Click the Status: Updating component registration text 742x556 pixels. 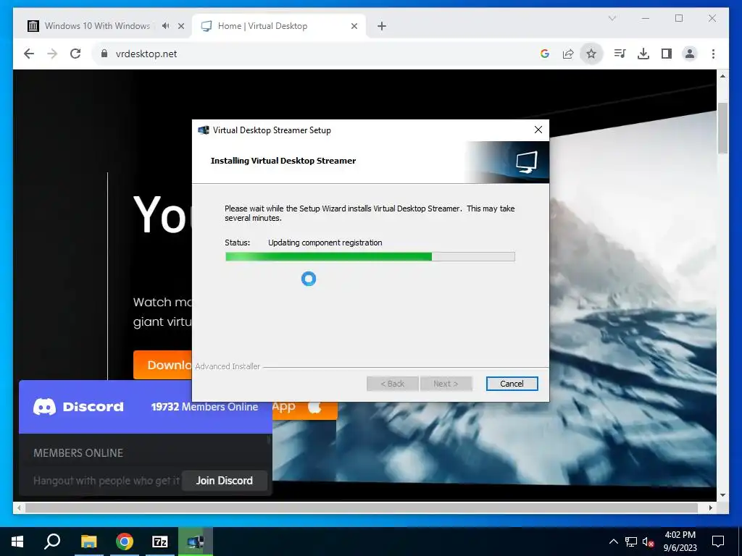304,243
